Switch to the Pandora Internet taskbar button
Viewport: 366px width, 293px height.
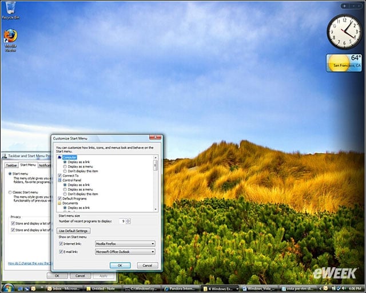[181, 288]
